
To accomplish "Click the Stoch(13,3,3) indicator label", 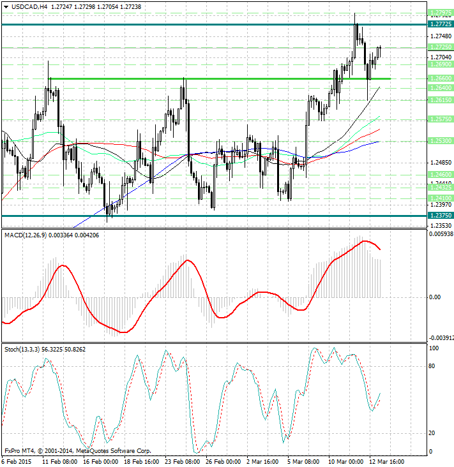I will click(x=22, y=349).
